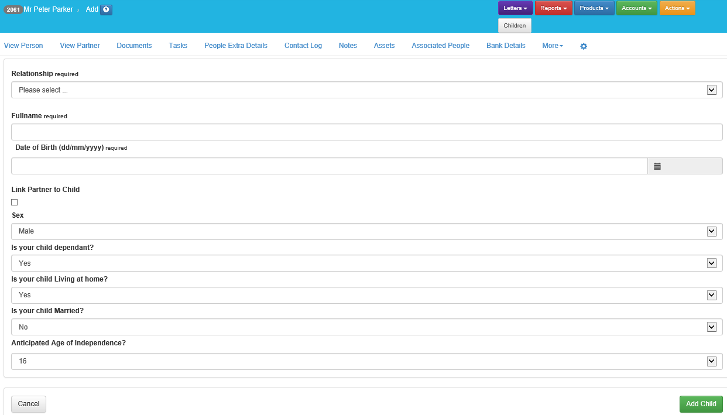Expand the Products menu

(x=594, y=8)
